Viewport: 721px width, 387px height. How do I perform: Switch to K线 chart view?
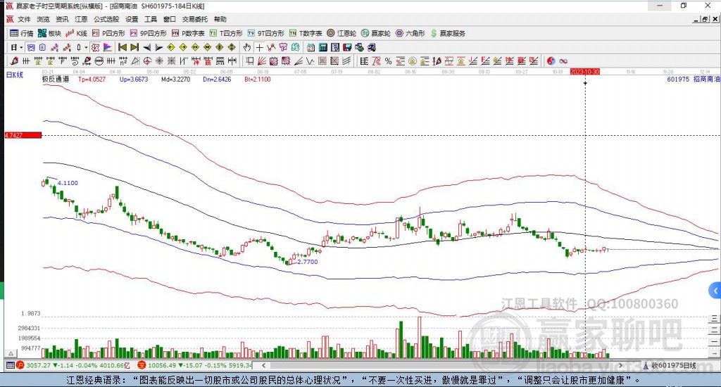coord(77,33)
